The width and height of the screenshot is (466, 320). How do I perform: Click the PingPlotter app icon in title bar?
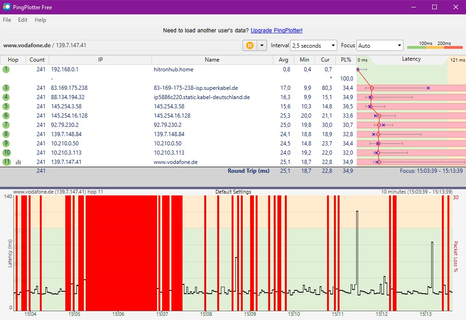pos(6,7)
